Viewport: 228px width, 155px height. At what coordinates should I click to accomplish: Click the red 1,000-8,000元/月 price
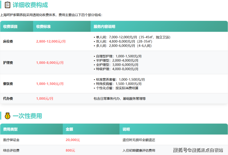click(50, 63)
